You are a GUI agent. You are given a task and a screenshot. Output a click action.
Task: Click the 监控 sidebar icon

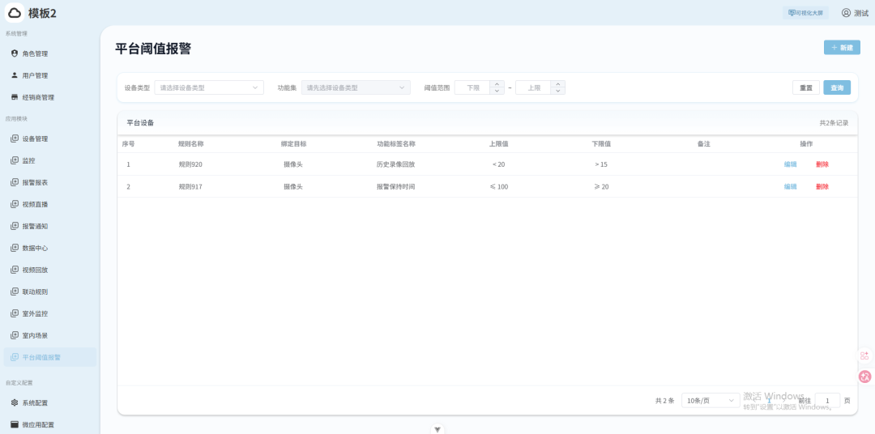tap(15, 160)
